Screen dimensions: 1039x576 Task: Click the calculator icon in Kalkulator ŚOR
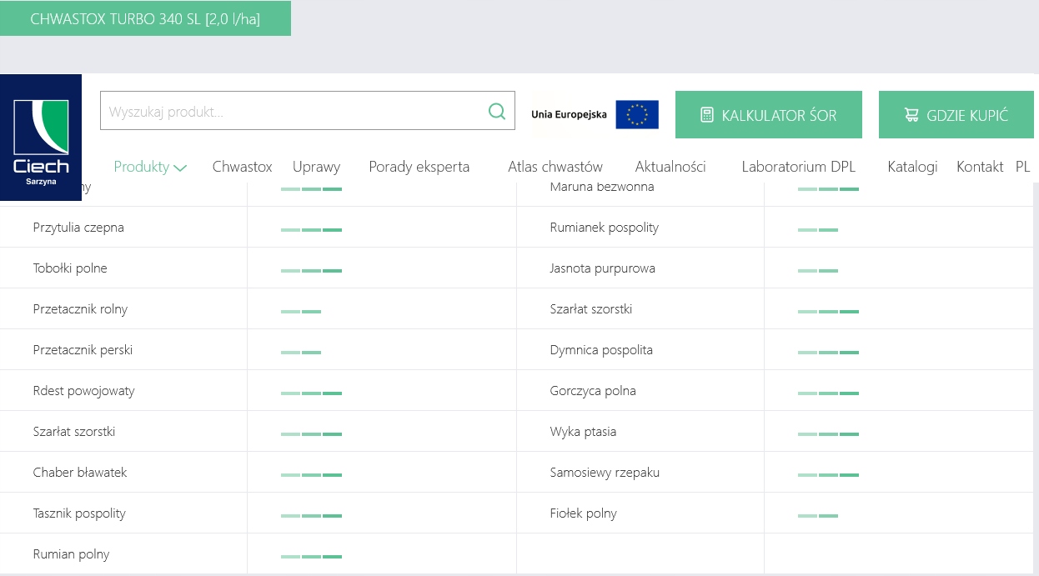click(707, 115)
